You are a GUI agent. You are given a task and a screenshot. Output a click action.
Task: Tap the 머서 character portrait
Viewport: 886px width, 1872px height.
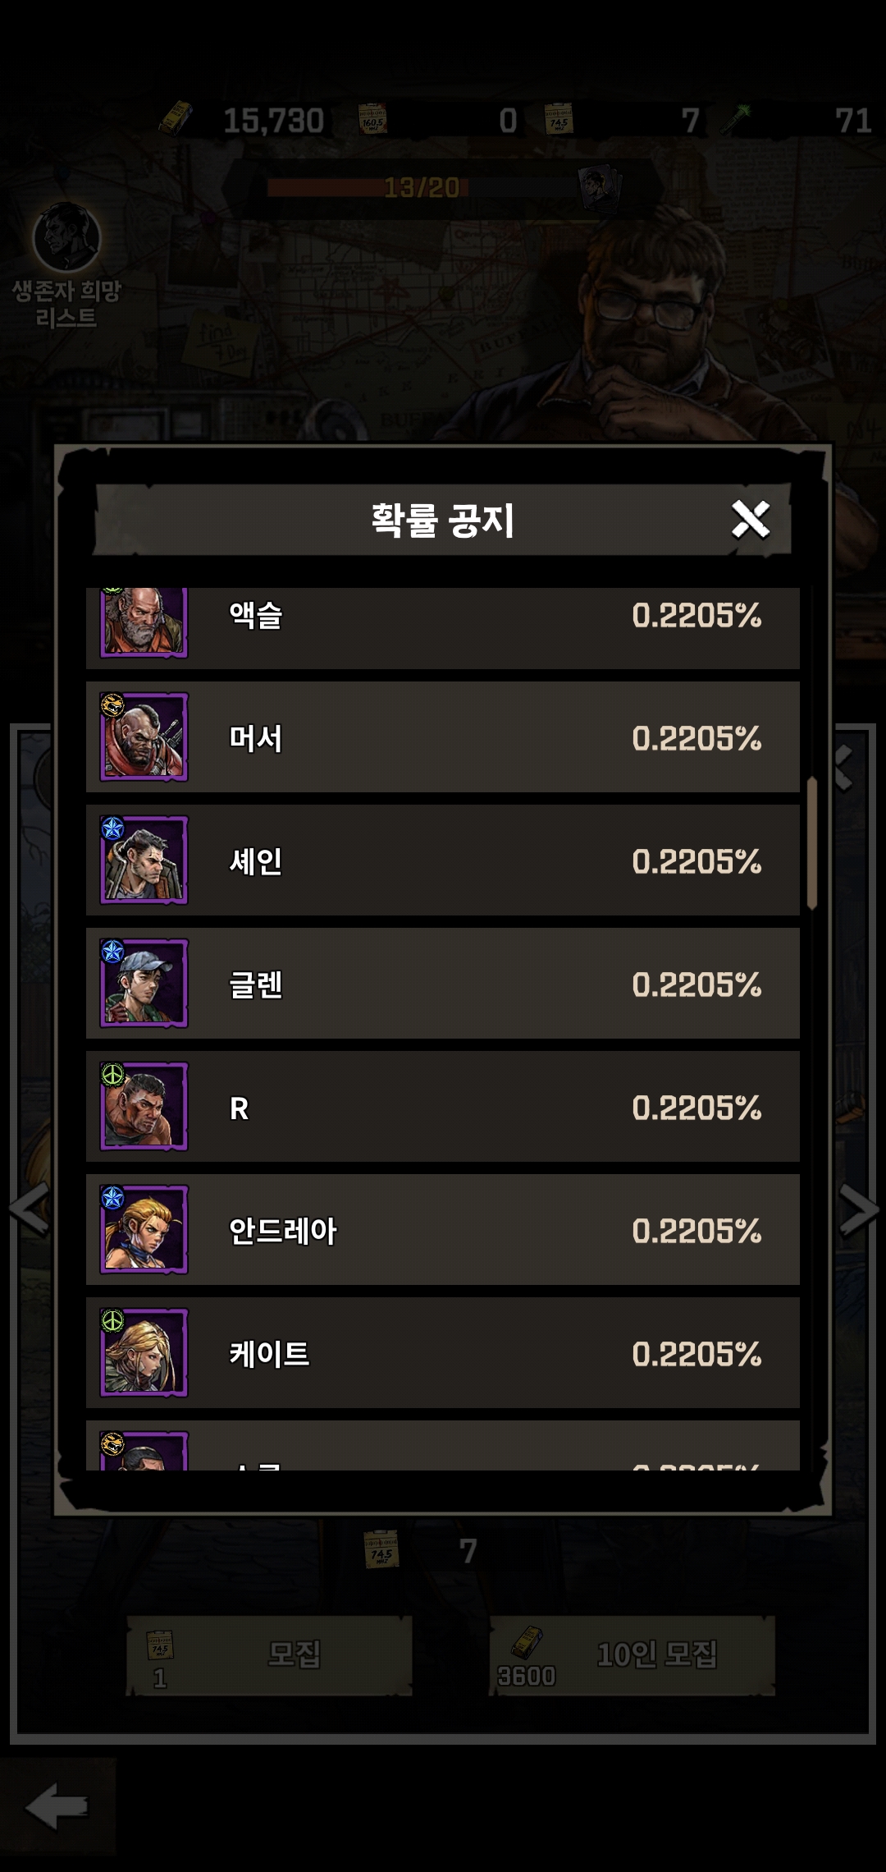click(144, 736)
